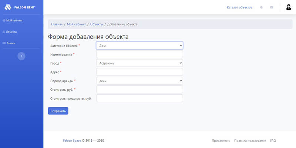This screenshot has width=296, height=148.
Task: Go to Объекты in the sidebar
Action: point(11,32)
